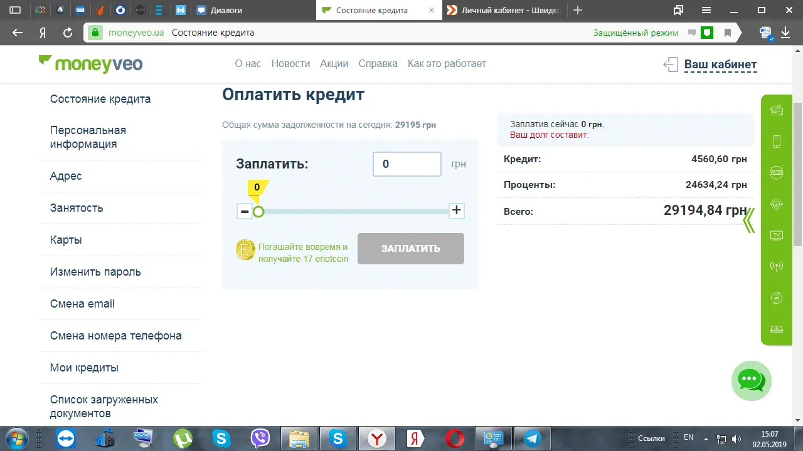Viewport: 803px width, 451px height.
Task: Click the minus button on payment slider
Action: pos(245,211)
